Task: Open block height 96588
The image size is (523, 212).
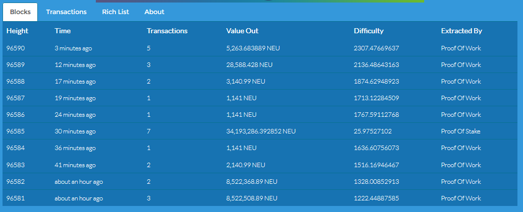Action: tap(16, 82)
